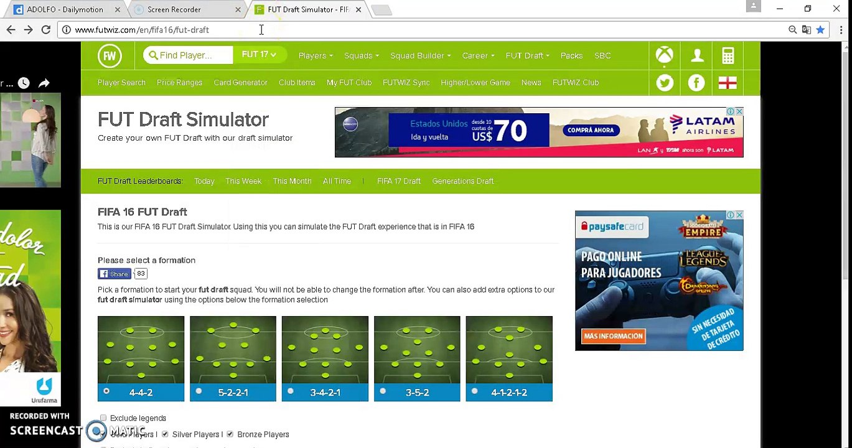Switch to the ADOLFO - Dailymotion tab
The image size is (852, 448).
pyautogui.click(x=64, y=9)
